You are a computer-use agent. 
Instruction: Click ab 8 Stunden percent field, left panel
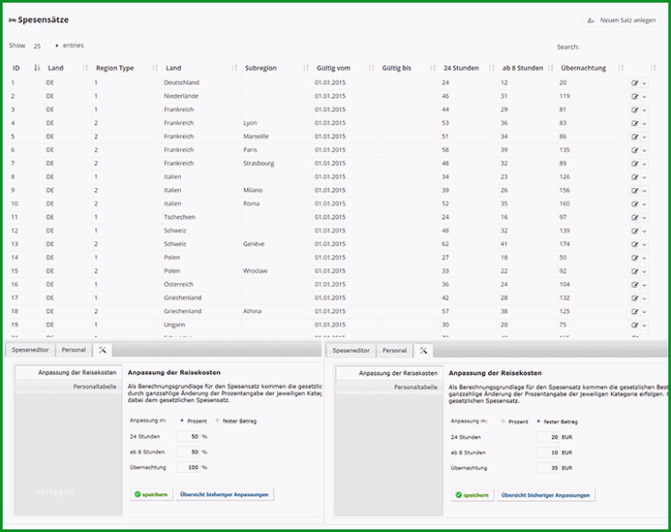(189, 452)
